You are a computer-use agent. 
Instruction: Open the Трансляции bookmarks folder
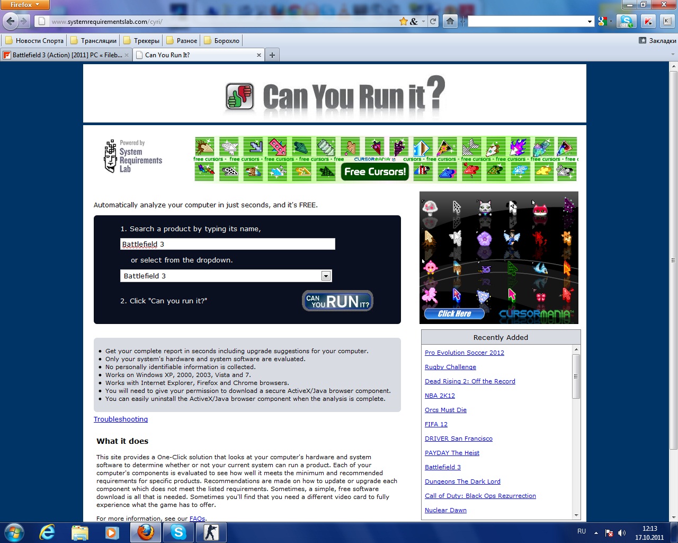(93, 41)
